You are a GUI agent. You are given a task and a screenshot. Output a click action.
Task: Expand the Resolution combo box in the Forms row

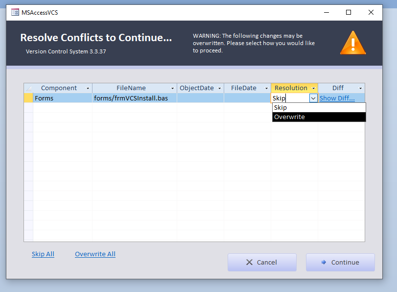[312, 98]
